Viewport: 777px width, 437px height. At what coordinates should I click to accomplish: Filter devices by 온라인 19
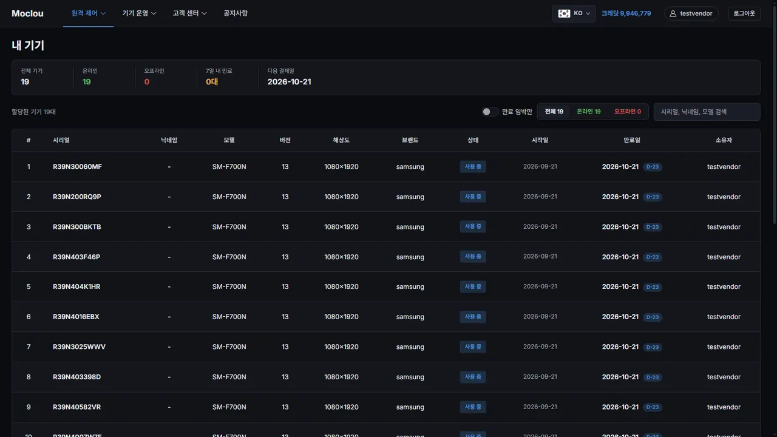tap(589, 112)
